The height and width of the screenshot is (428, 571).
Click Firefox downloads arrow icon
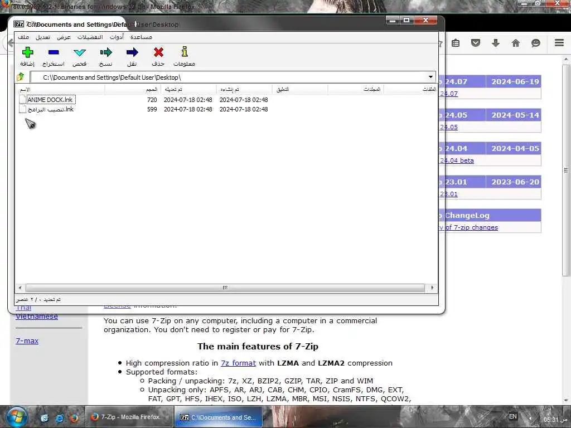[496, 43]
